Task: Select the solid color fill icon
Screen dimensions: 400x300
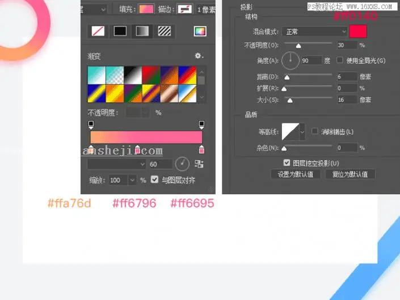Action: pos(120,31)
